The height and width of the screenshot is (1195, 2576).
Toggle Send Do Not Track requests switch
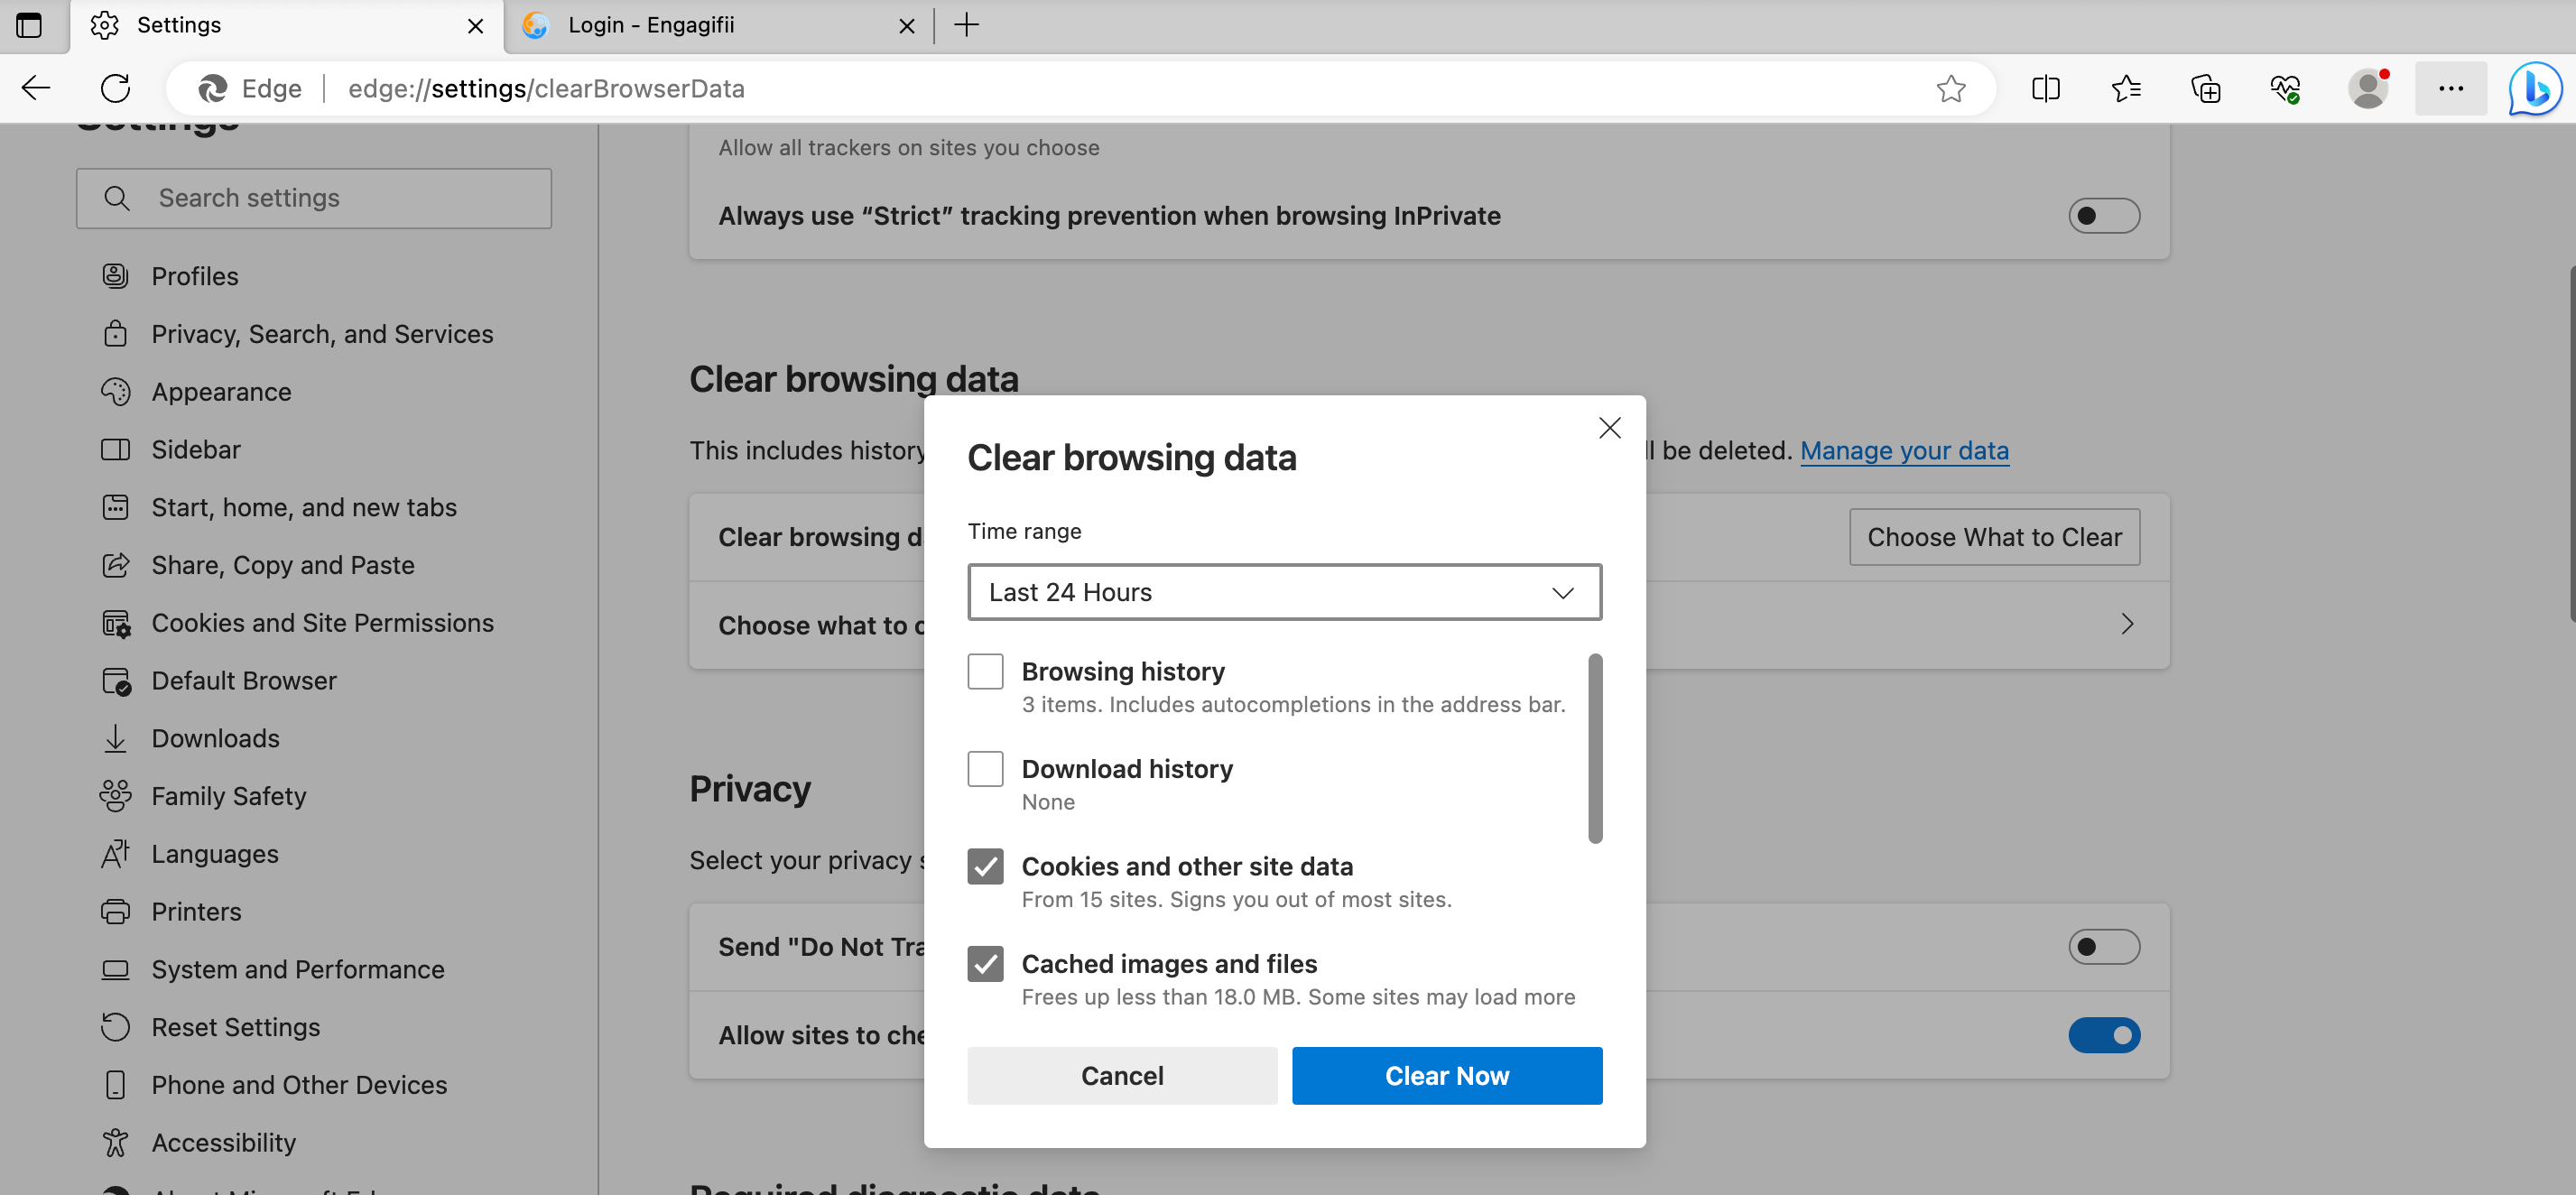click(2103, 946)
